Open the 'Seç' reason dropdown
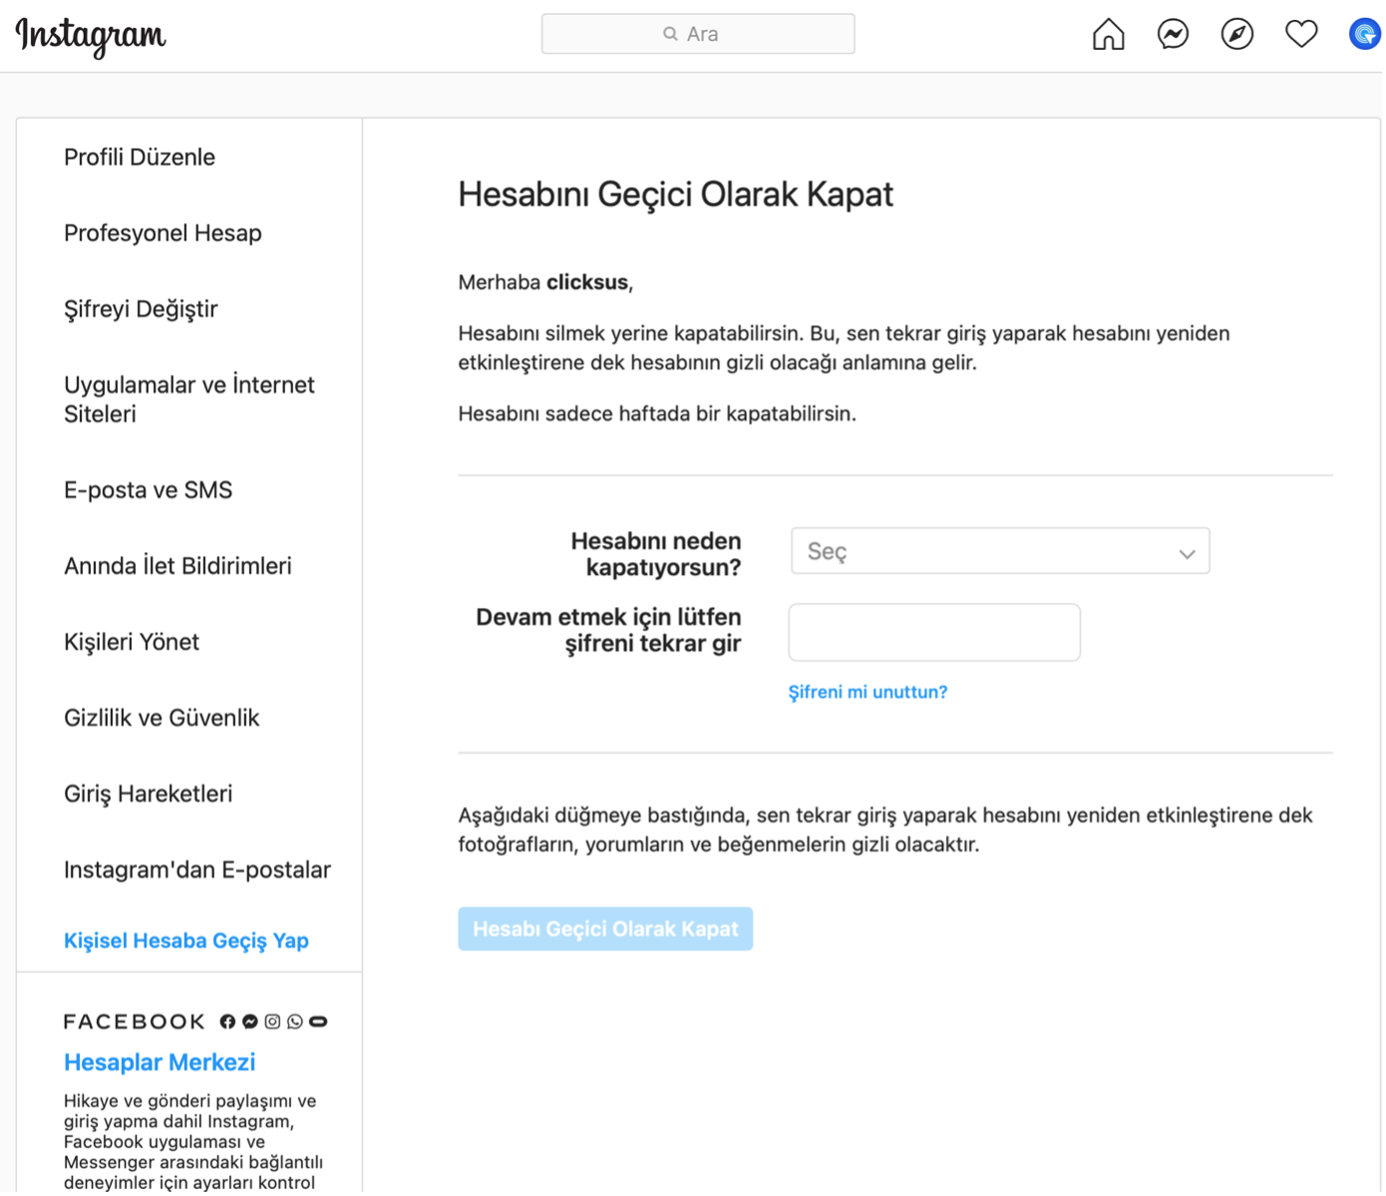The height and width of the screenshot is (1196, 1386). pyautogui.click(x=999, y=551)
